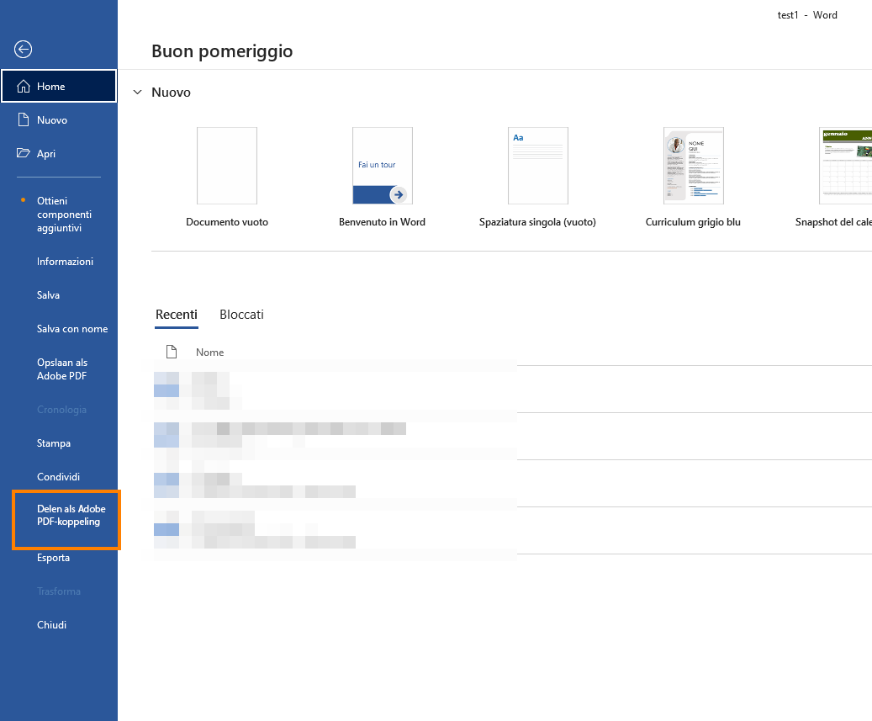
Task: Click the Aa icon on the Spaziatura singola template
Action: pyautogui.click(x=519, y=137)
